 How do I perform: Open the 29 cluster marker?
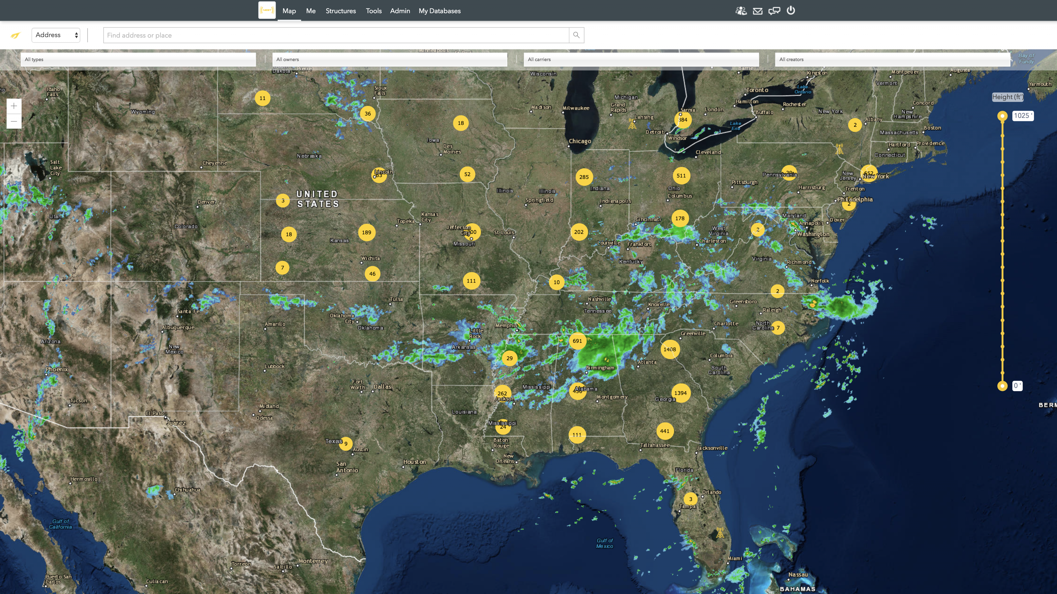(x=510, y=358)
